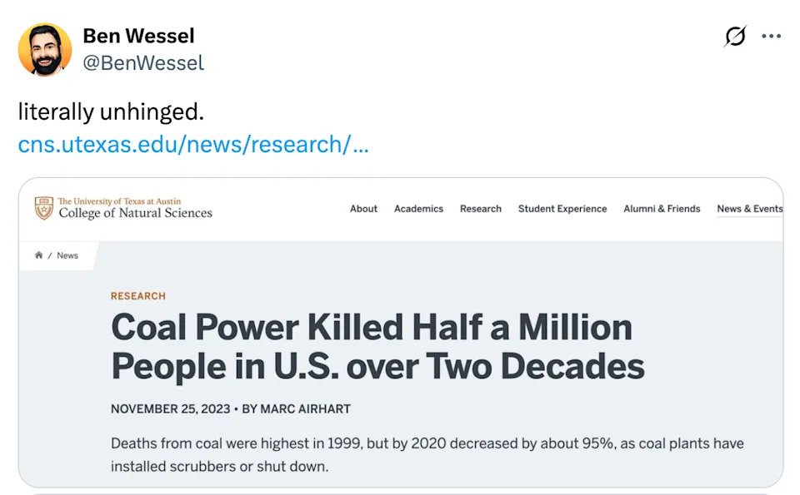This screenshot has width=800, height=495.
Task: Open Ben Wessel's display name
Action: pyautogui.click(x=138, y=36)
